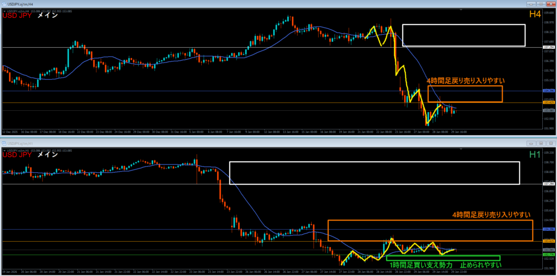Click the H4 chart window title icon
This screenshot has width=557, height=276.
4,4
